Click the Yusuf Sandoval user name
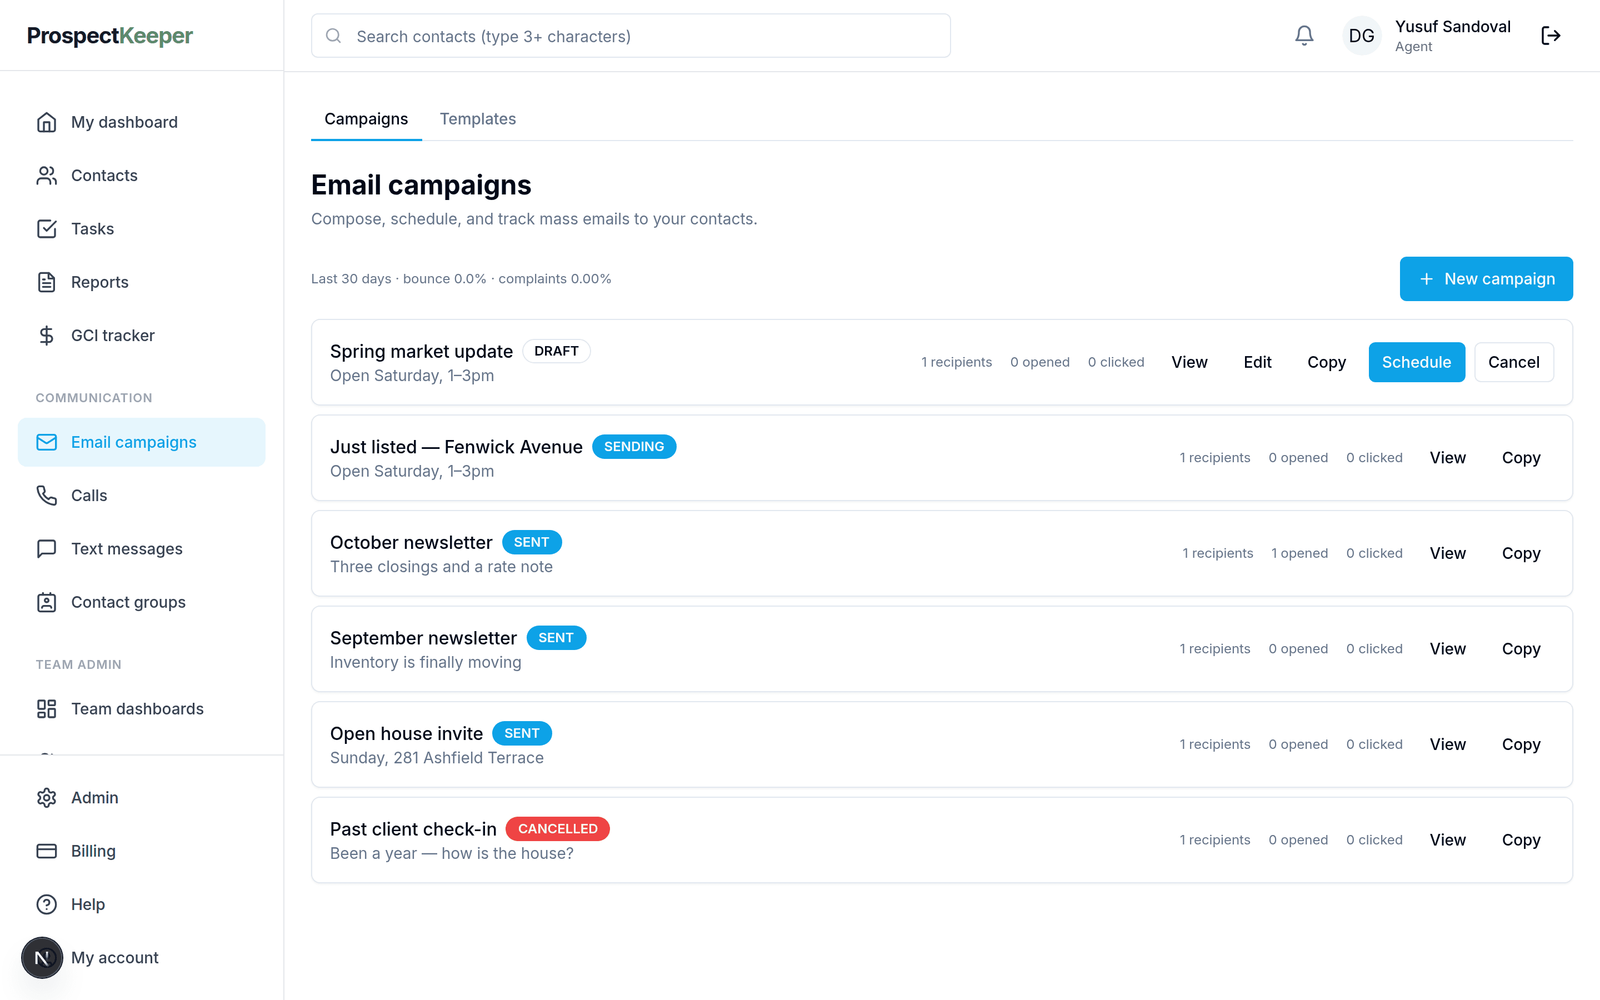 pos(1453,27)
